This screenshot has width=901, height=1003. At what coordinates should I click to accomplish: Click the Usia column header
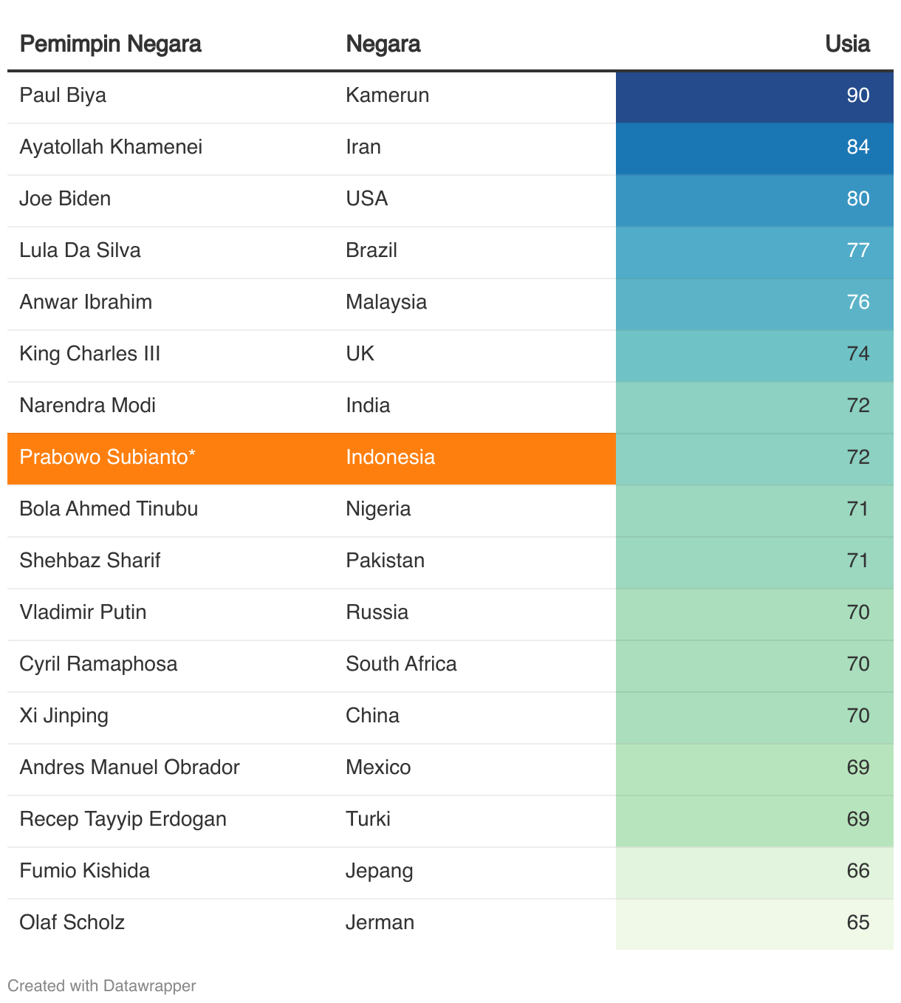tap(847, 44)
